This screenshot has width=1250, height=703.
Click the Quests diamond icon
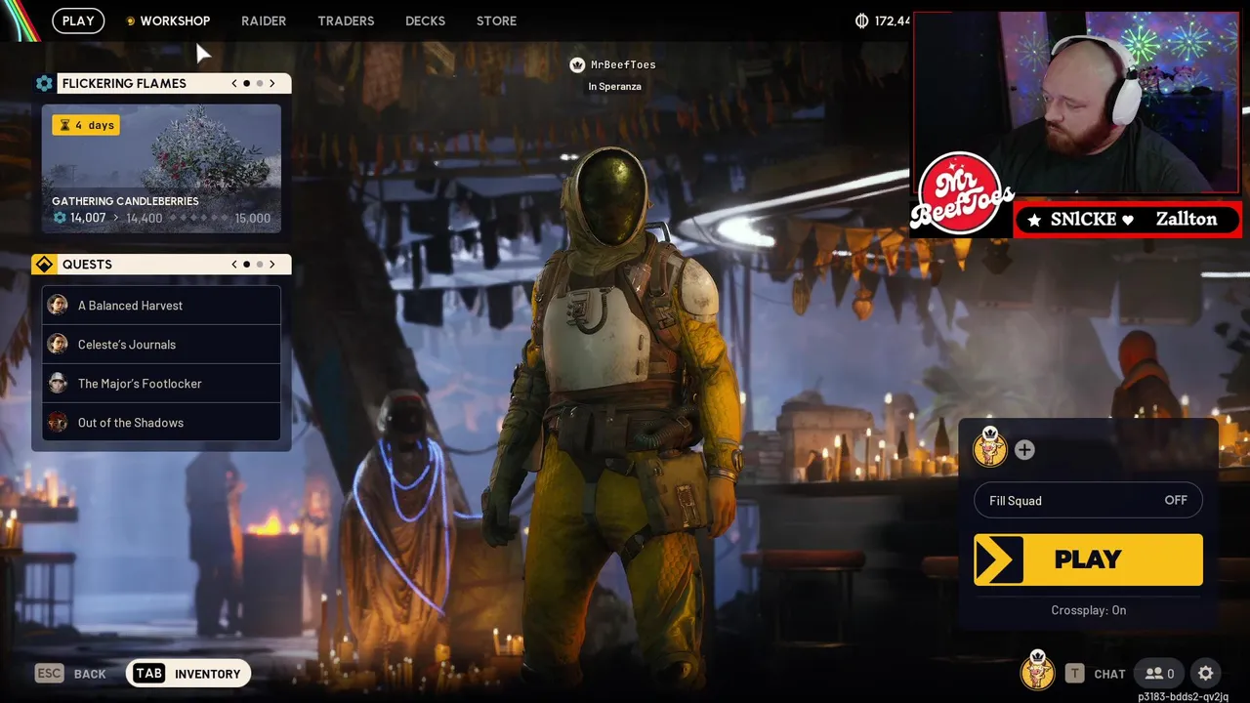coord(44,265)
